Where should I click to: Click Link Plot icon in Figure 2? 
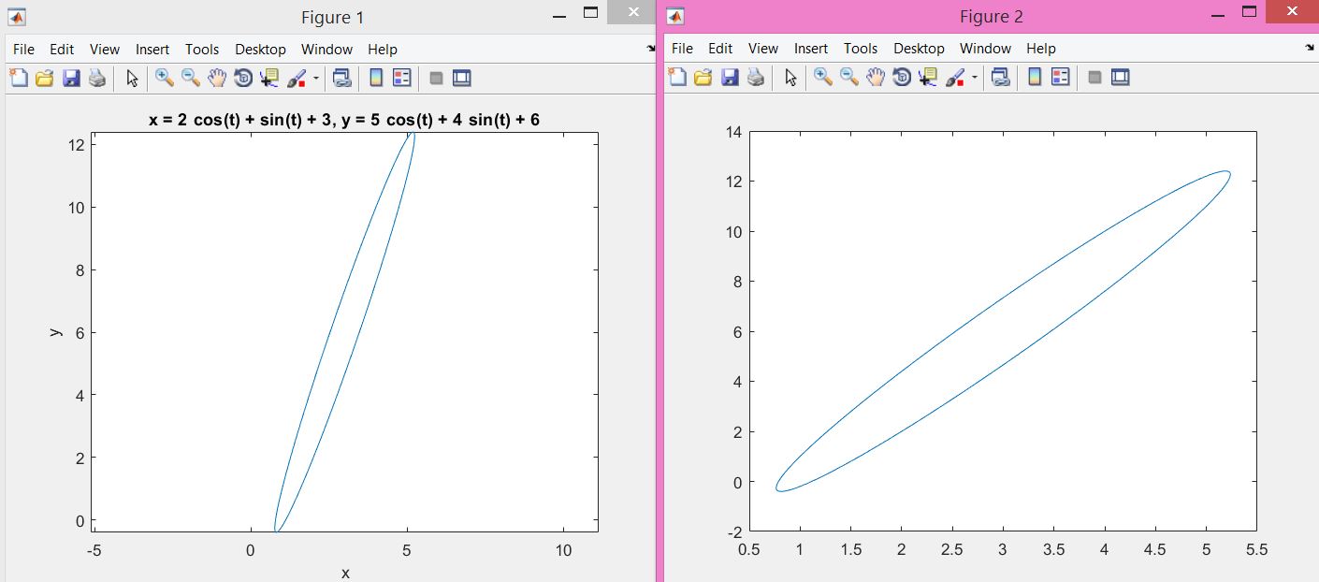[1001, 78]
